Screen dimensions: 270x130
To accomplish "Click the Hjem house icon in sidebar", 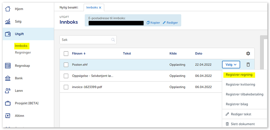I will 8,9.
